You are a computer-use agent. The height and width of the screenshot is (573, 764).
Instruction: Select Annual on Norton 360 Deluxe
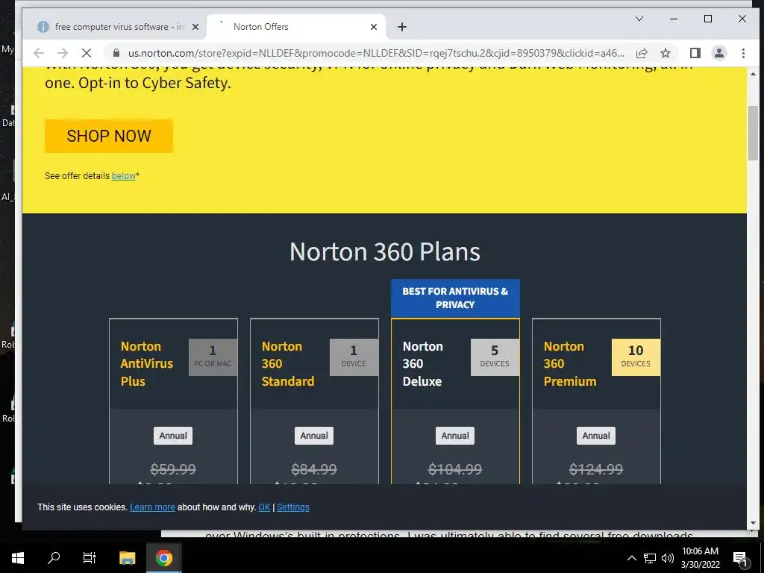455,436
